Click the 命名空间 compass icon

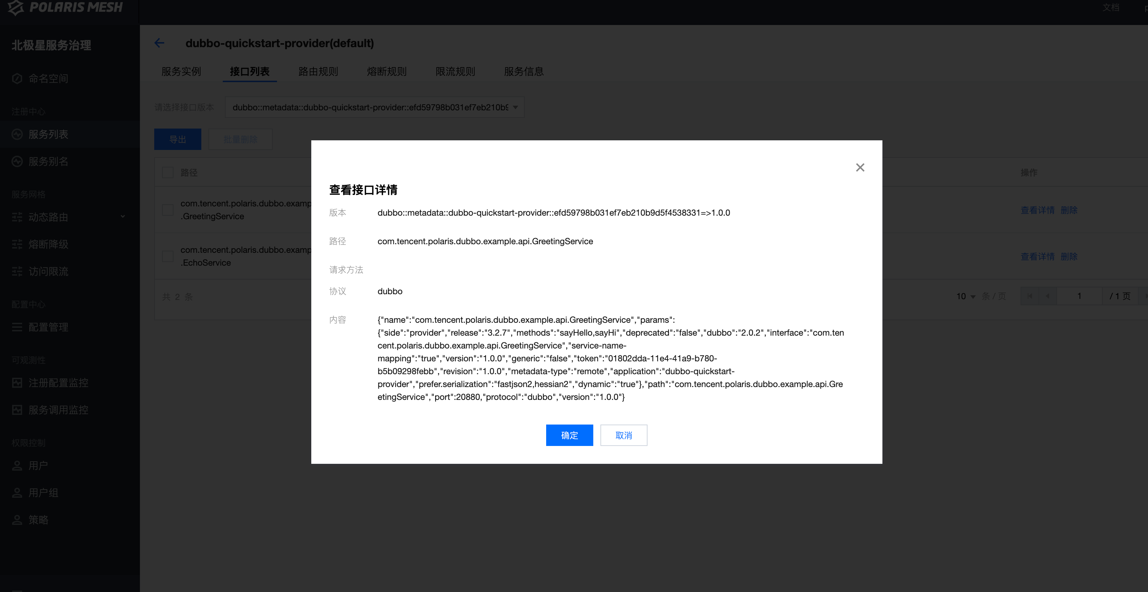17,79
